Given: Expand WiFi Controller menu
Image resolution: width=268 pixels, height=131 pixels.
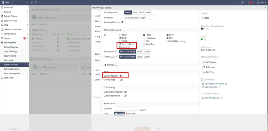Looking at the screenshot, I should coord(14,34).
